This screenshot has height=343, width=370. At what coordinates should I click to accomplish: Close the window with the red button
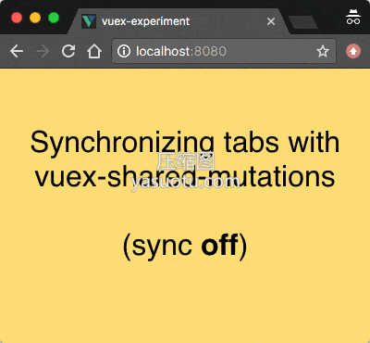tap(17, 18)
